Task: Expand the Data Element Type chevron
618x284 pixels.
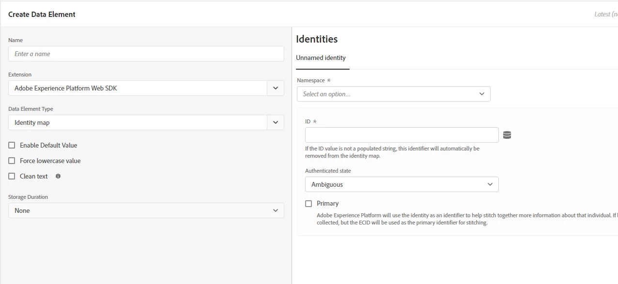Action: [x=276, y=122]
